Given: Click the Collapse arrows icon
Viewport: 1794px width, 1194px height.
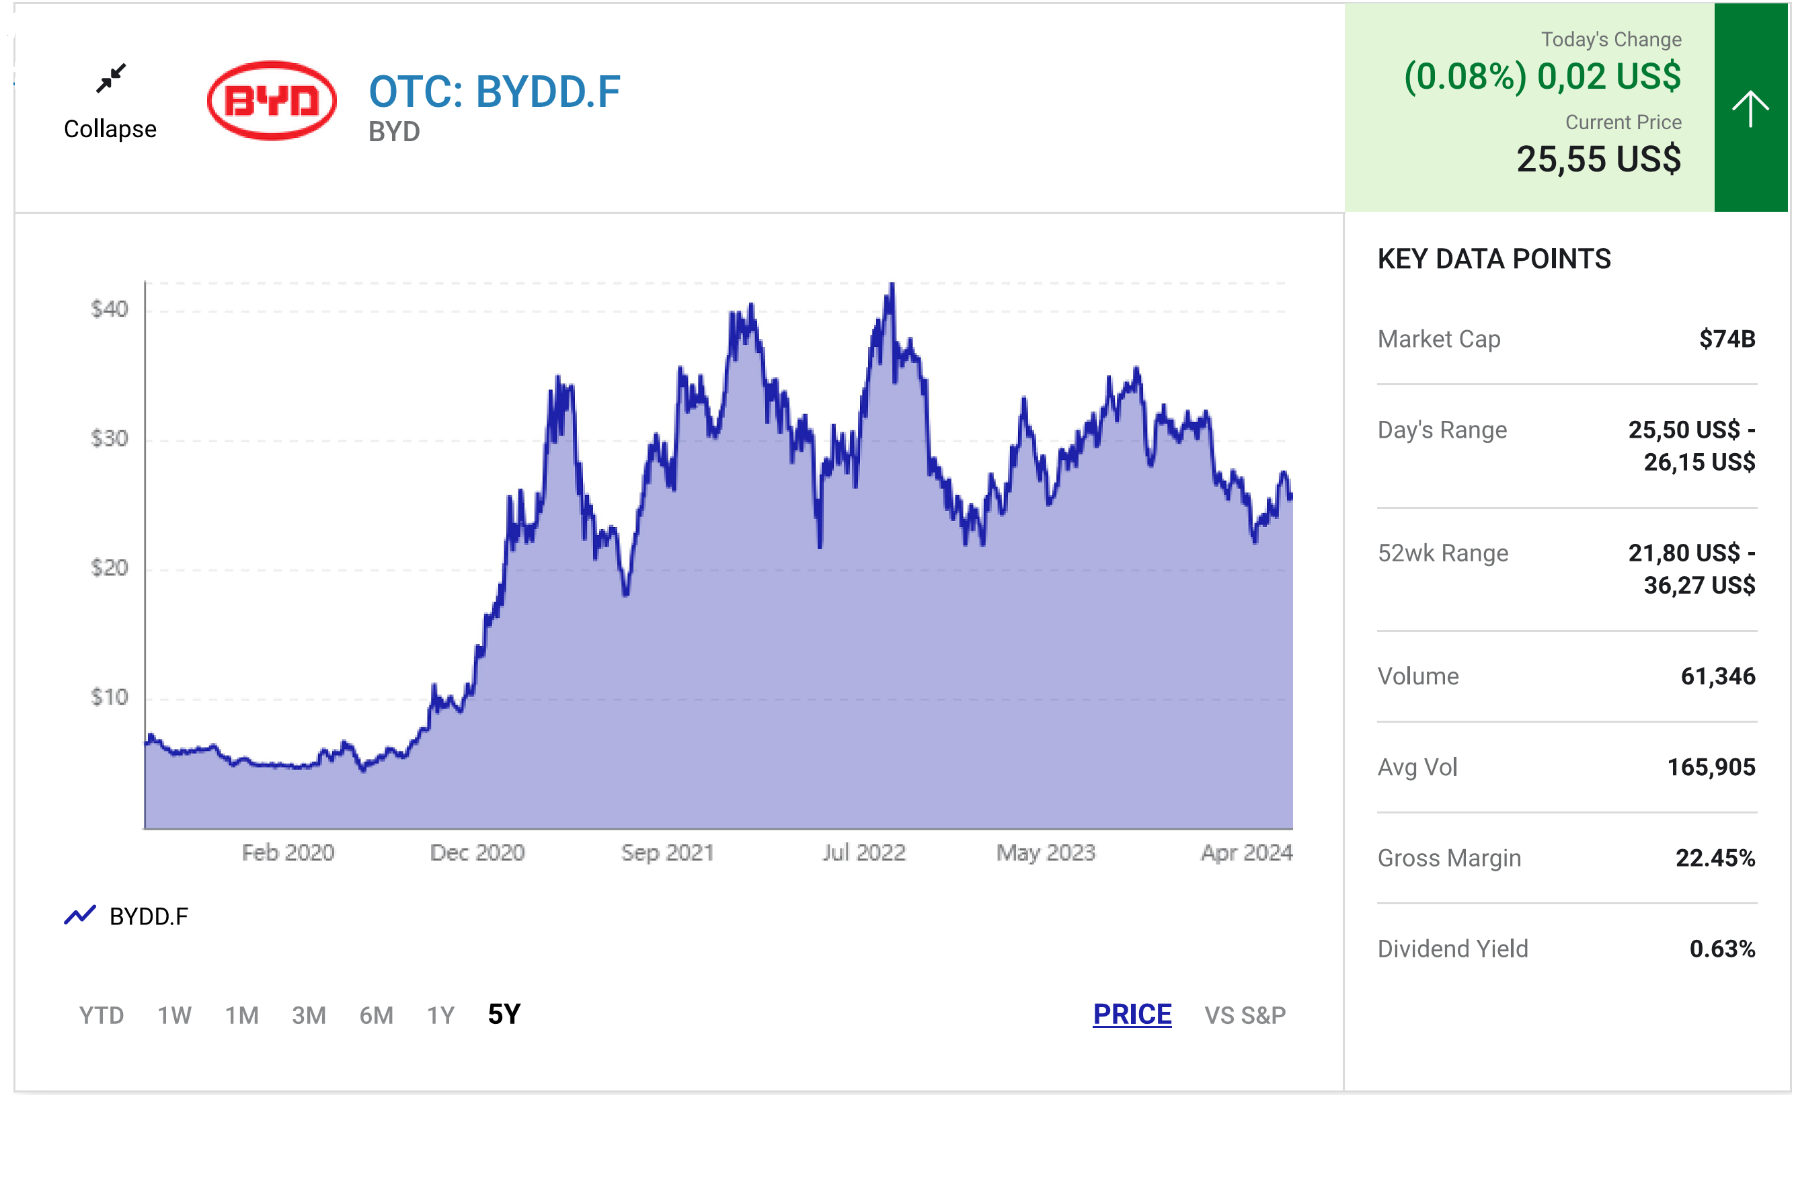Looking at the screenshot, I should coord(110,78).
